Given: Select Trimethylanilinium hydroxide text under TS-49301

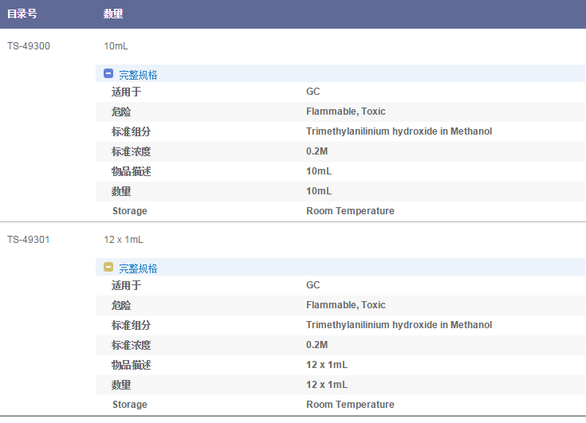Looking at the screenshot, I should pos(399,325).
